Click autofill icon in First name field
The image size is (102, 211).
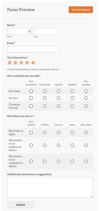point(30,31)
